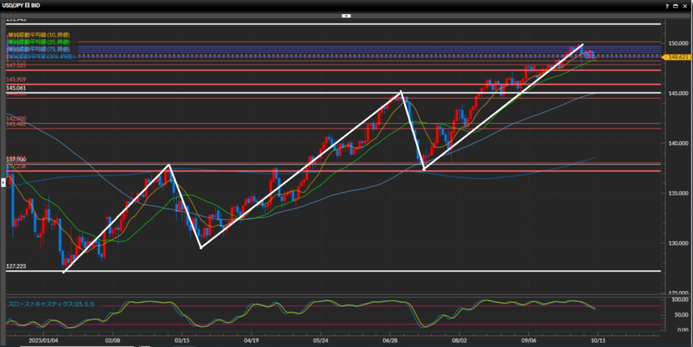Click the 09/06 date on time axis

pos(529,342)
